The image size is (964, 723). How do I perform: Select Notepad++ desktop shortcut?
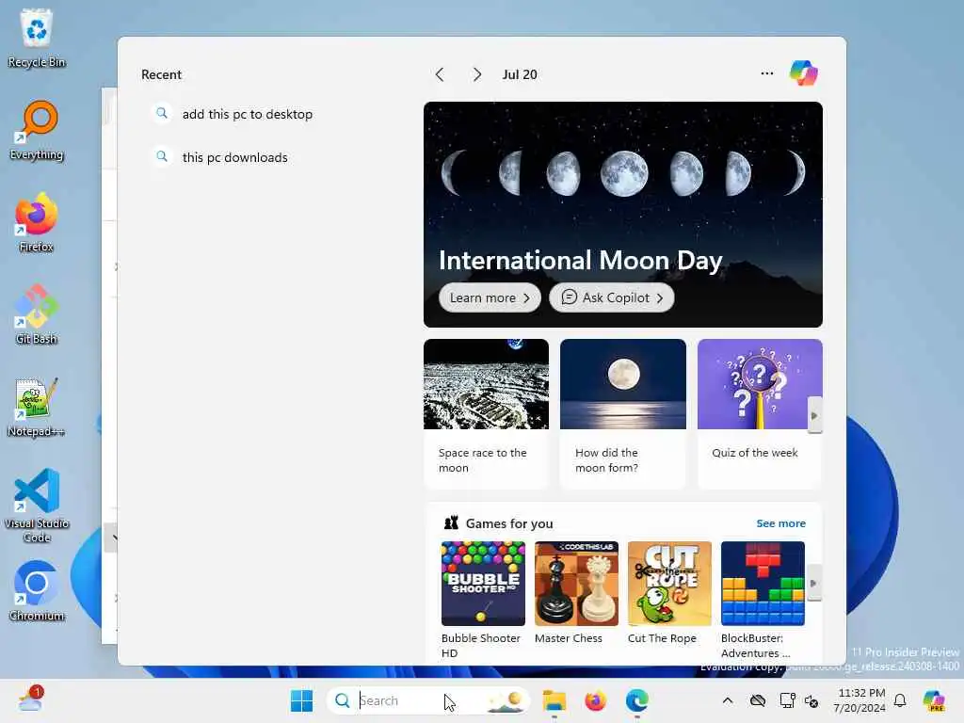37,407
